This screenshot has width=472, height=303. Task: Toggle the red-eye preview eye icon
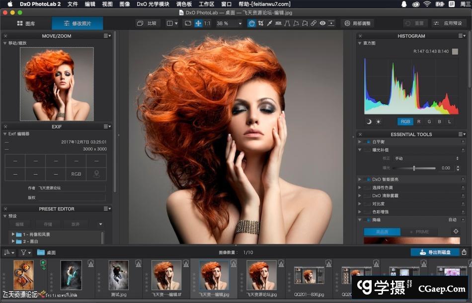322,23
